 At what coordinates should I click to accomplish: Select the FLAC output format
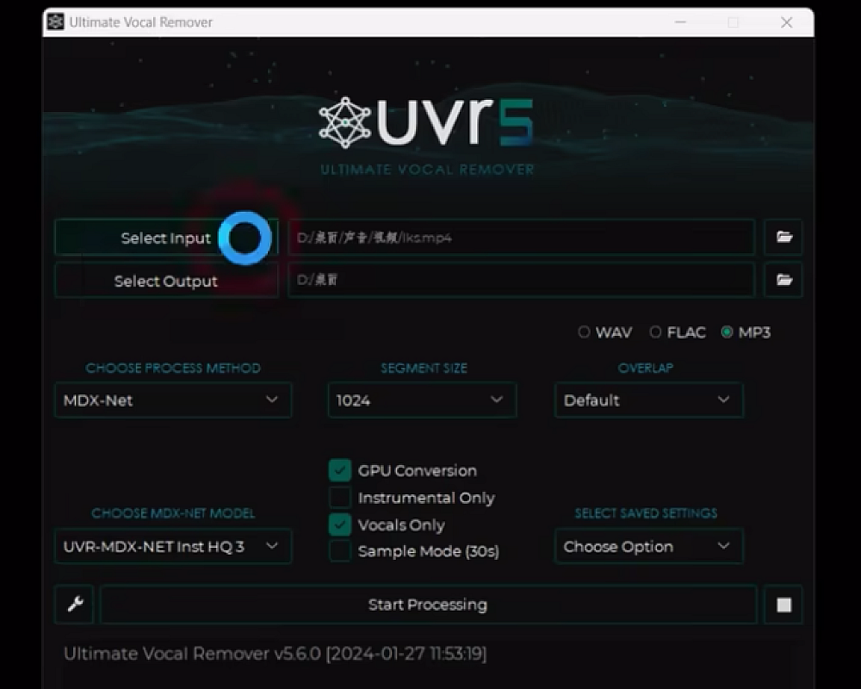click(656, 332)
